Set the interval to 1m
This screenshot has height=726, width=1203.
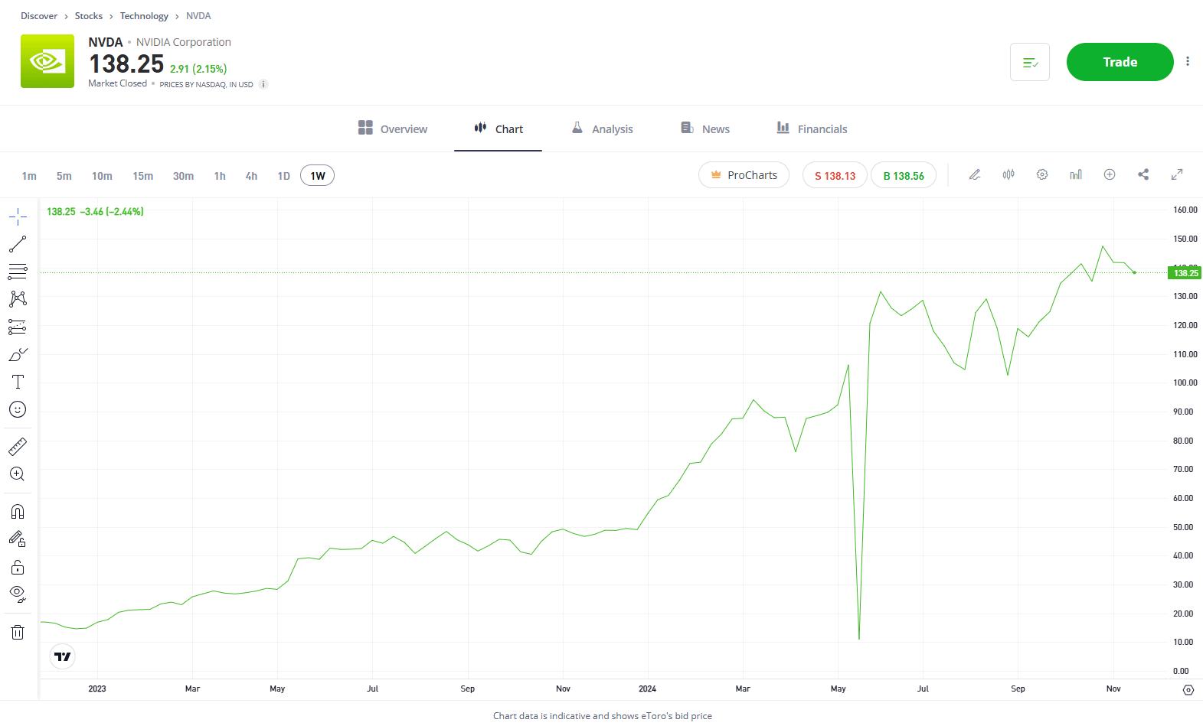(x=29, y=176)
